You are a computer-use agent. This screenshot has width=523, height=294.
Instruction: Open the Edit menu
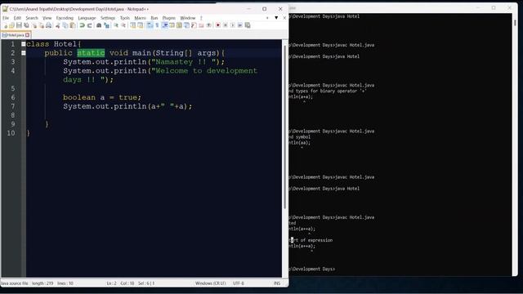pos(17,18)
